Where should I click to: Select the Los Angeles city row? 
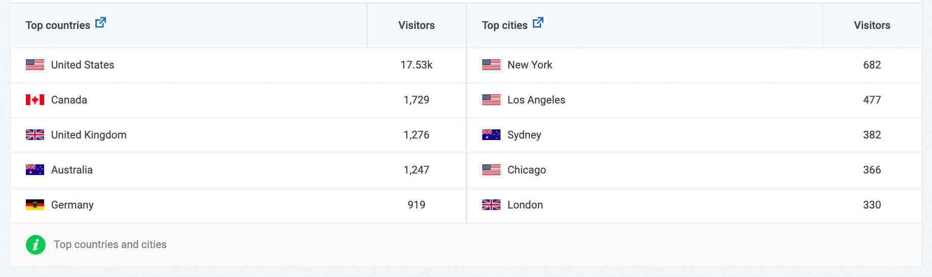pos(694,100)
